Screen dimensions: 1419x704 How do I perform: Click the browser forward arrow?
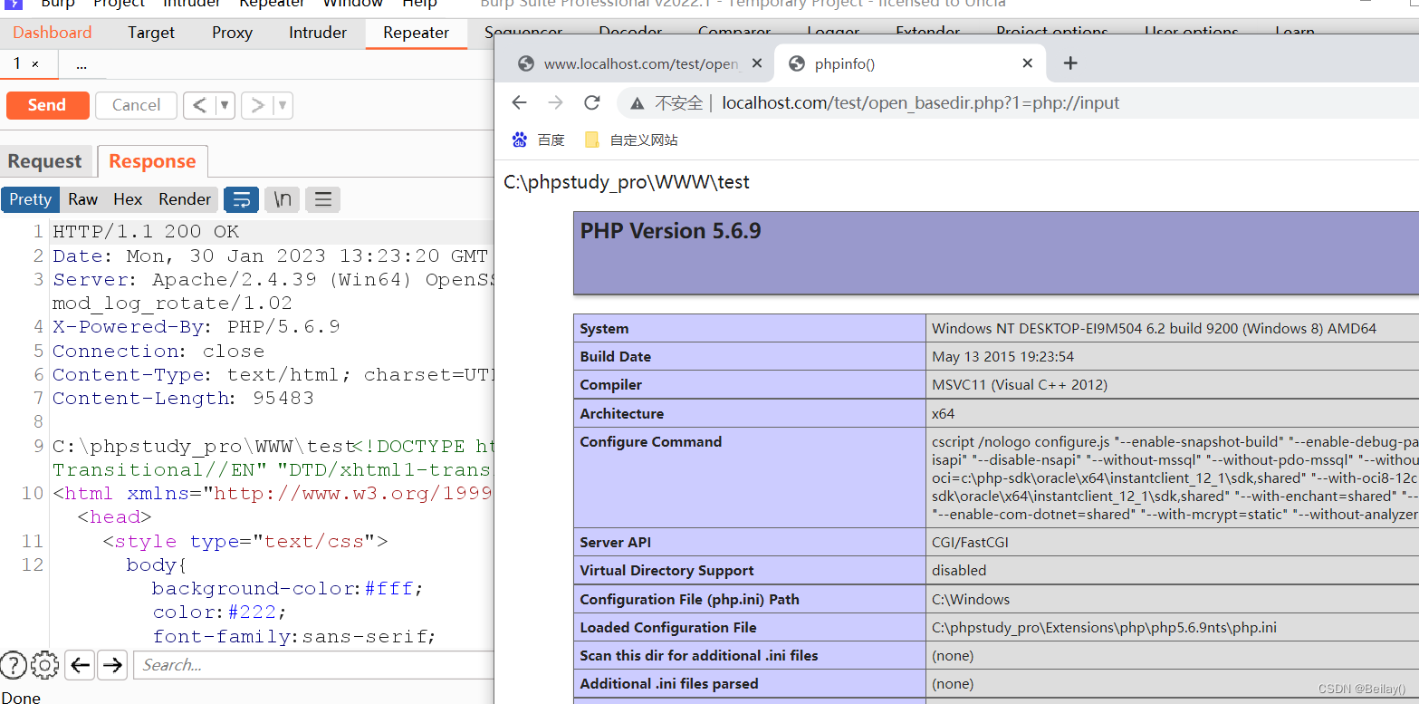pyautogui.click(x=555, y=102)
